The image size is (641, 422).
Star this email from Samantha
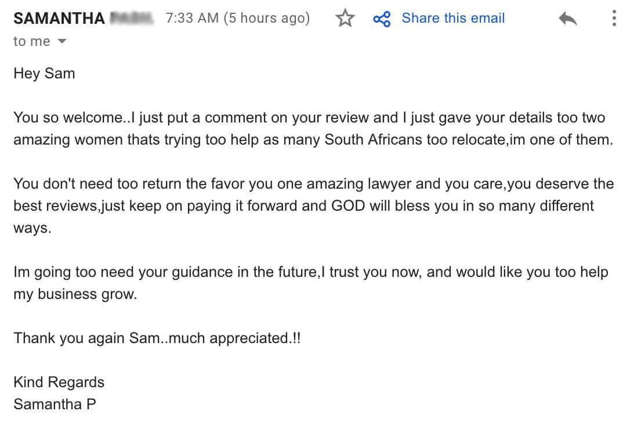tap(345, 18)
